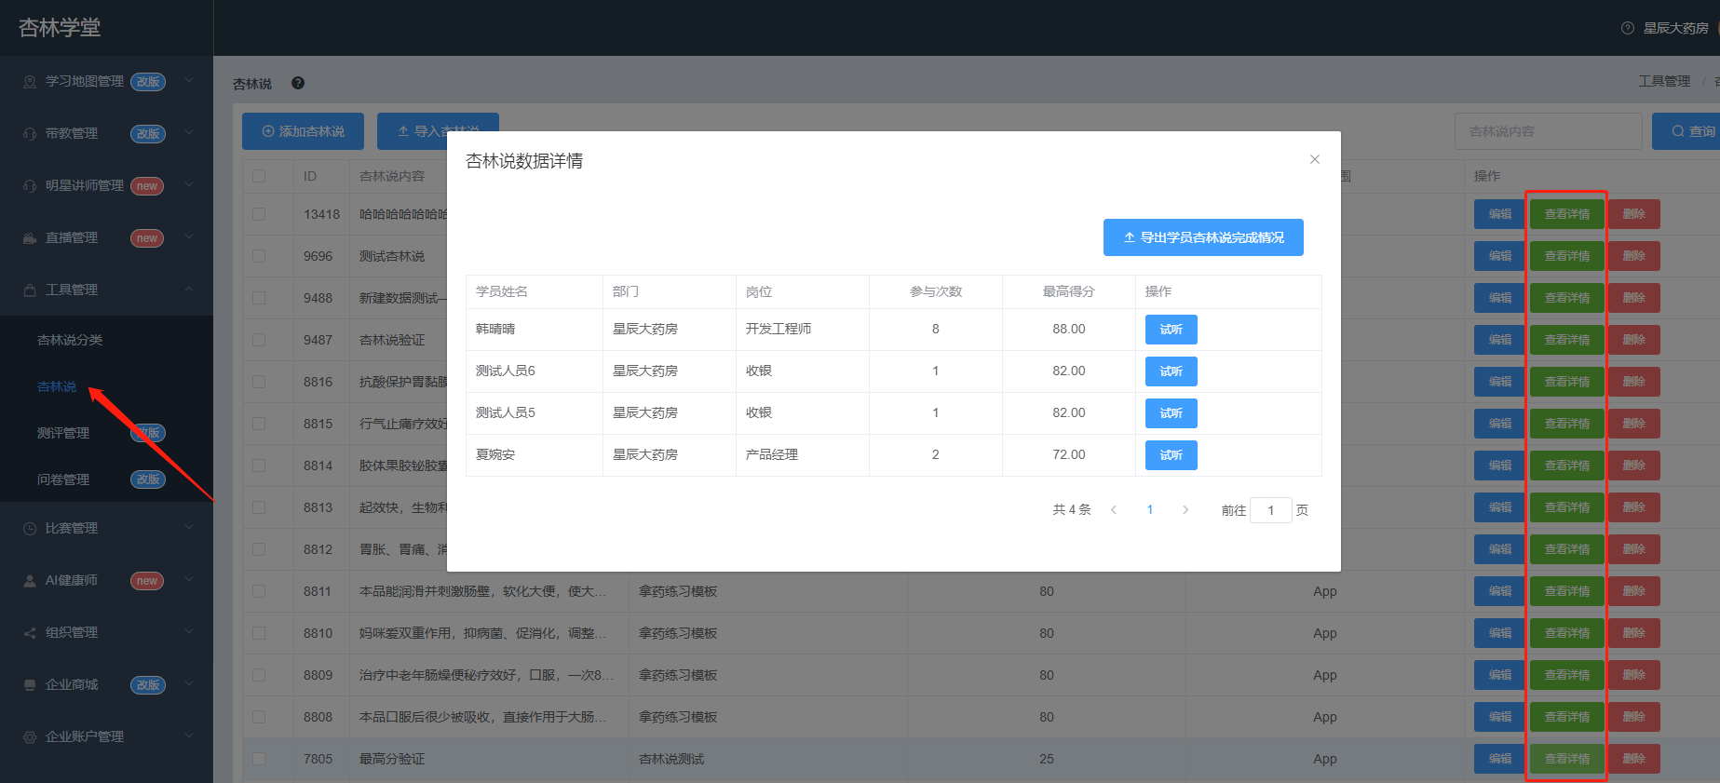The height and width of the screenshot is (783, 1720).
Task: Tick the checkbox for row 8808
Action: click(x=259, y=717)
